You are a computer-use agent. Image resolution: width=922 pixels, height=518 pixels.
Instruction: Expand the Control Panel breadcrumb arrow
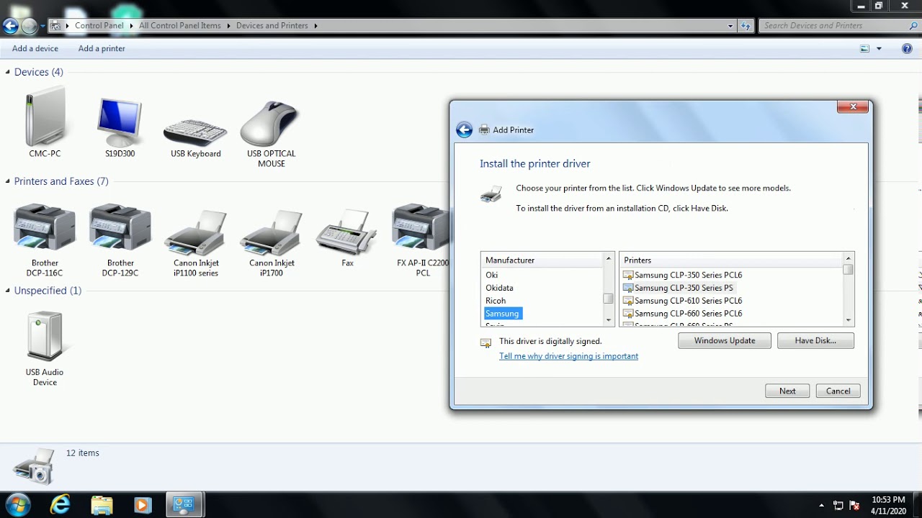click(x=130, y=26)
